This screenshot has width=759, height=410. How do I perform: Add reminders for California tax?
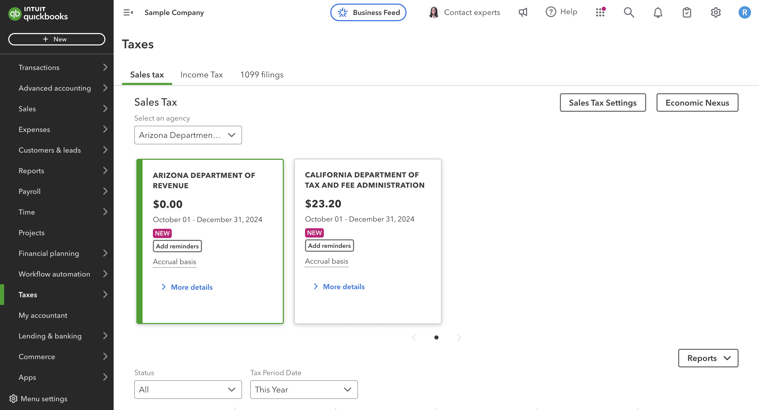[x=329, y=246]
